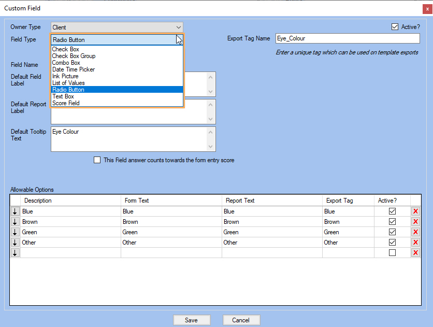Click the Active? column header in grid
Image resolution: width=433 pixels, height=327 pixels.
393,201
